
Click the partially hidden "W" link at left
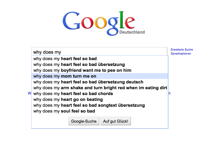coord(29,93)
